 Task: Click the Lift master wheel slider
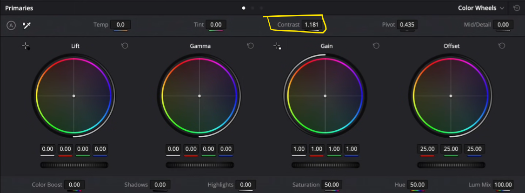[x=74, y=165]
